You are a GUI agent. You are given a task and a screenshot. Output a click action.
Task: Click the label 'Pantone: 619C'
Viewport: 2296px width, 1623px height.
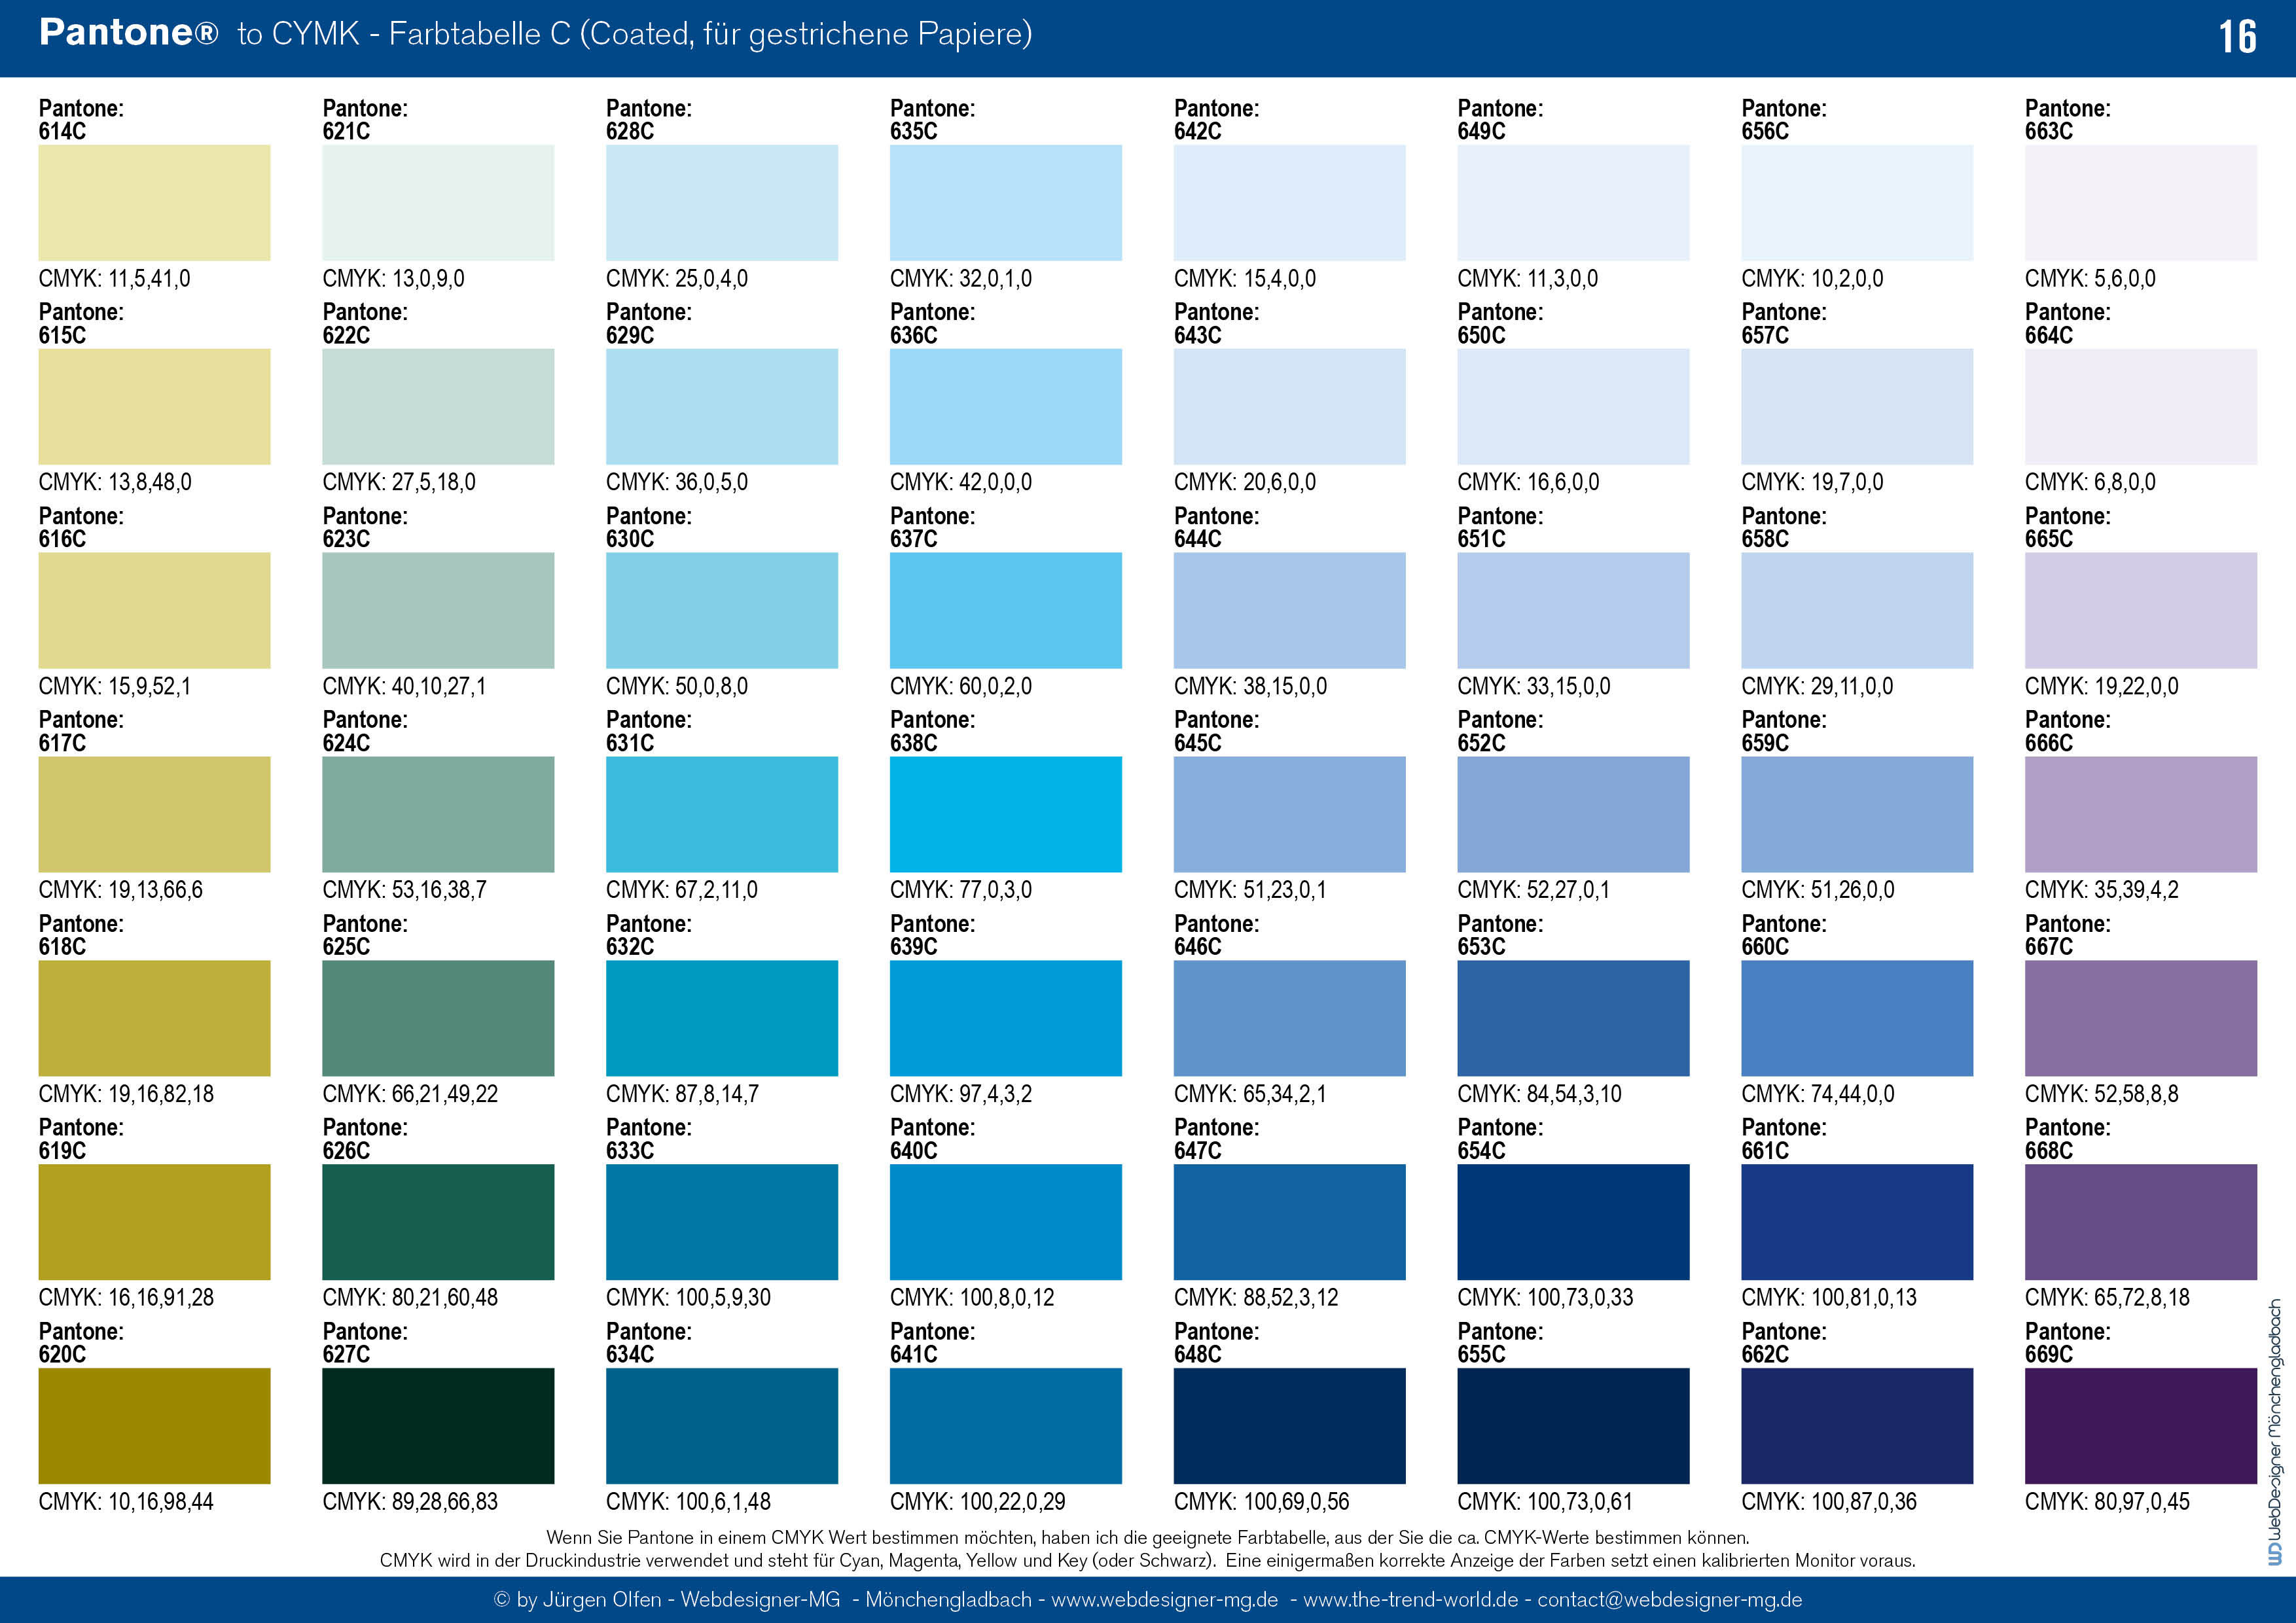81,1139
